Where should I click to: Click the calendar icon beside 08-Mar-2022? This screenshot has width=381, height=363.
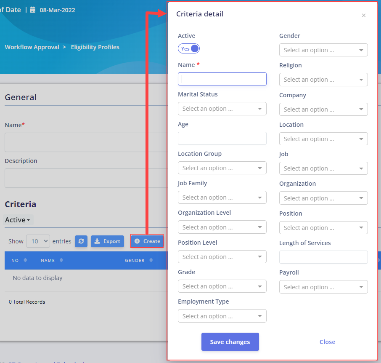(x=32, y=10)
